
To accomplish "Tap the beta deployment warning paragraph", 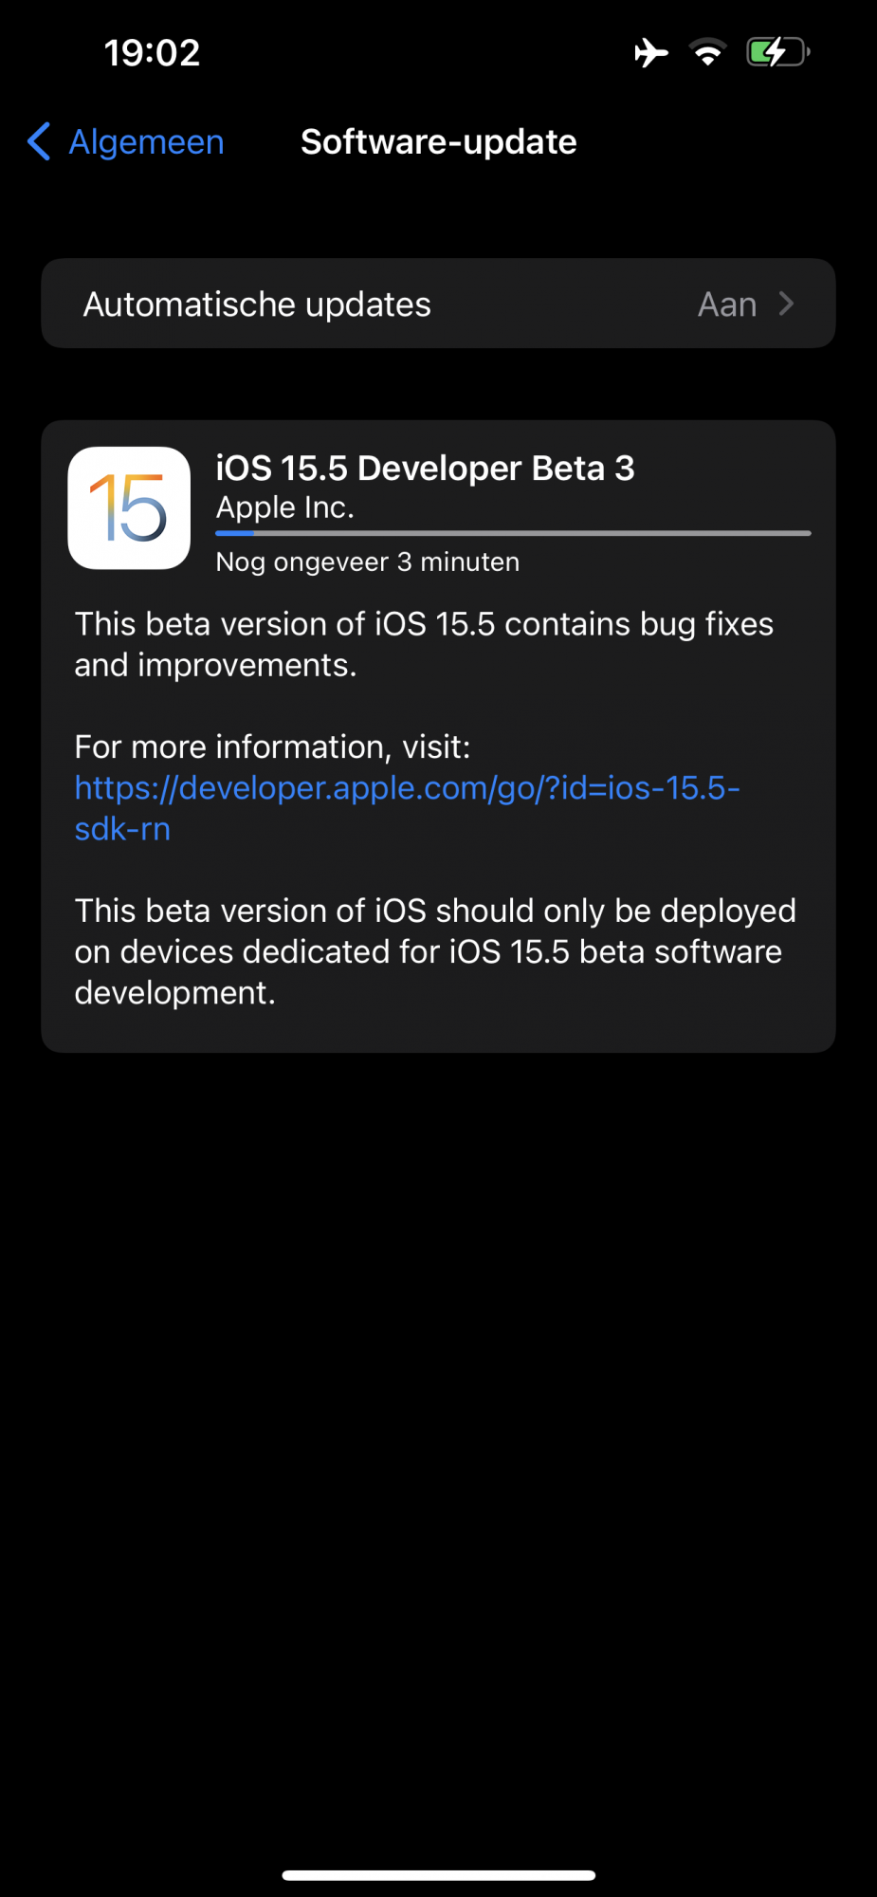I will point(435,951).
